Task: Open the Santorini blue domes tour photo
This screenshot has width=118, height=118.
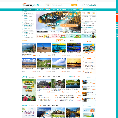Action: point(44,112)
